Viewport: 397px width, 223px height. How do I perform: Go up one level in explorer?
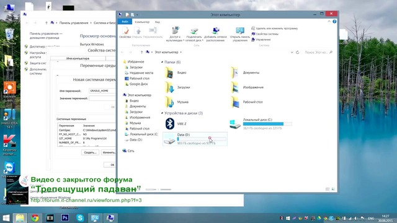point(141,52)
